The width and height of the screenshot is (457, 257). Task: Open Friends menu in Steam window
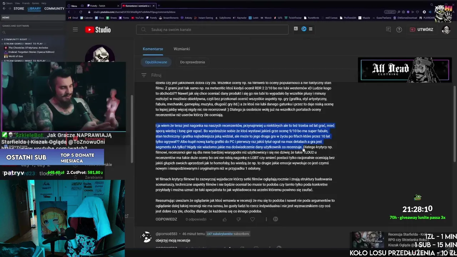[x=26, y=3]
